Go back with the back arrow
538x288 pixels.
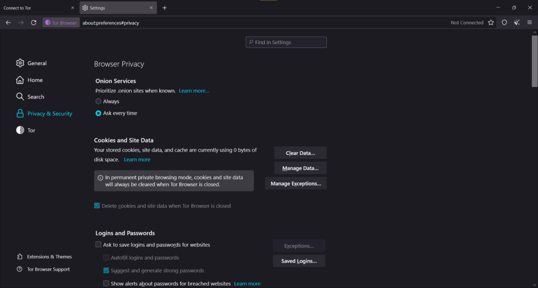(8, 23)
